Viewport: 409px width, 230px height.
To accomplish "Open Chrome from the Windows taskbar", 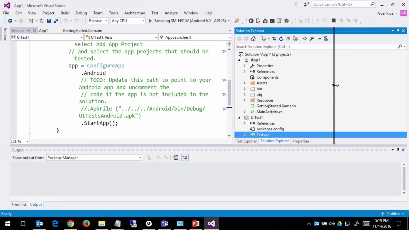I will coord(70,224).
